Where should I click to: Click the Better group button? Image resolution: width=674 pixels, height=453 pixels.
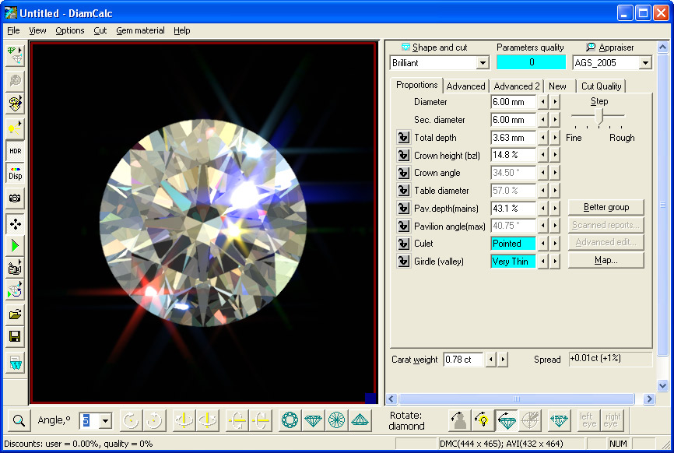(x=606, y=207)
